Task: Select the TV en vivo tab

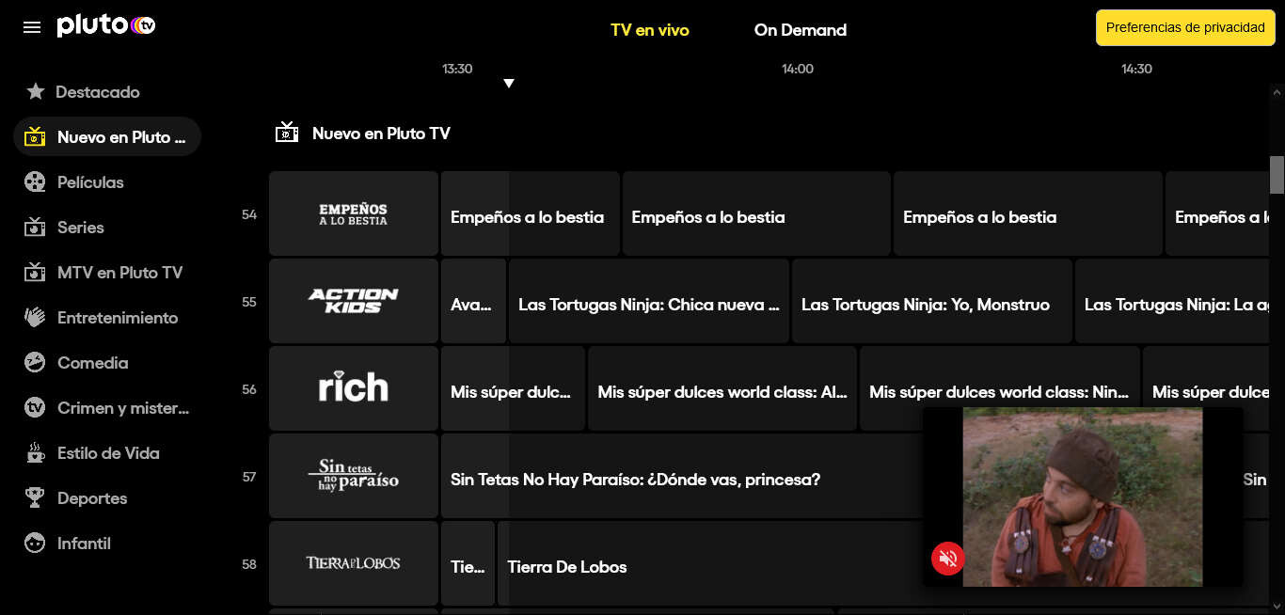Action: tap(649, 30)
